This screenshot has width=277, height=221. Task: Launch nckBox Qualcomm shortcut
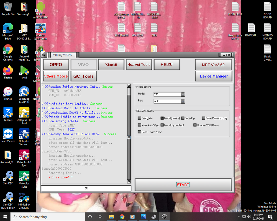coord(40,31)
